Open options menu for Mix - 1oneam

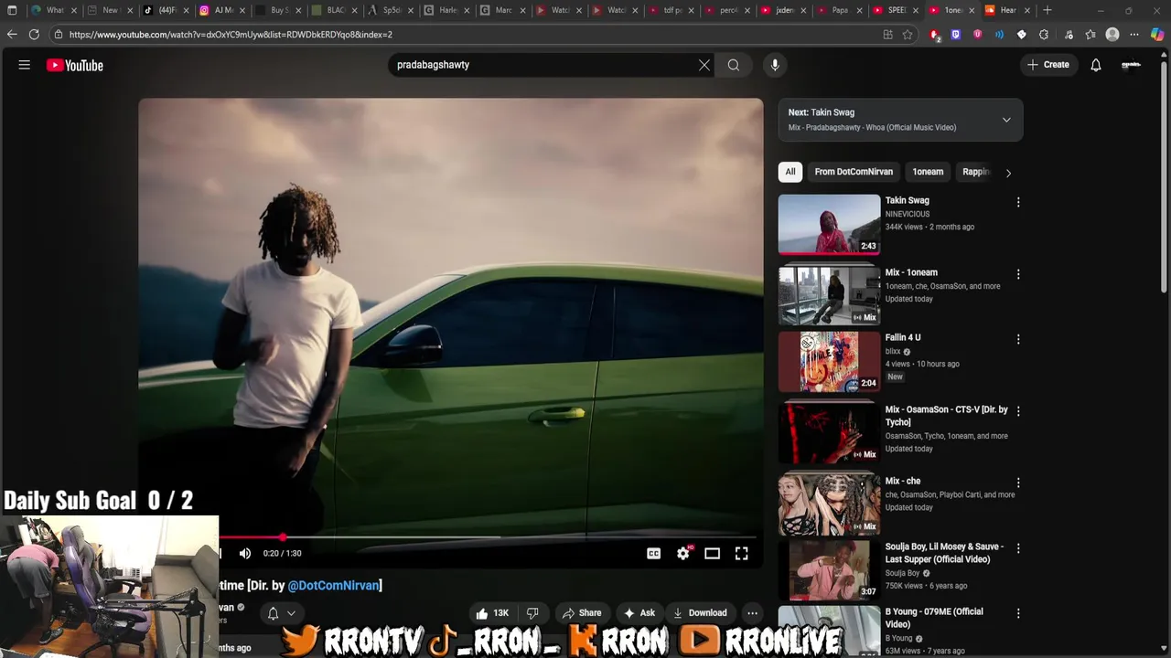1018,274
